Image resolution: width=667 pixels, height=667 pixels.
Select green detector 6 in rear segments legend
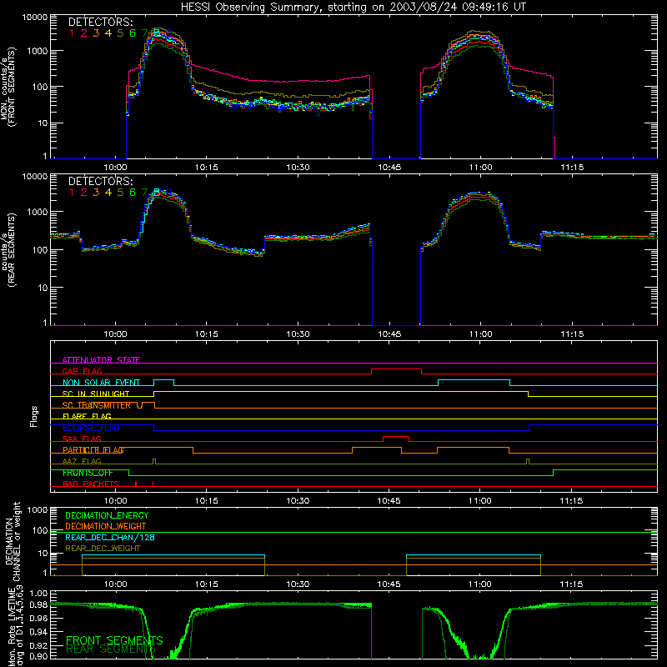133,193
